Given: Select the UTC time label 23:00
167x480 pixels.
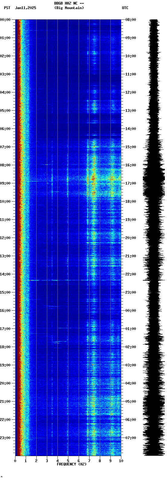Looking at the screenshot, I should [x=131, y=292].
